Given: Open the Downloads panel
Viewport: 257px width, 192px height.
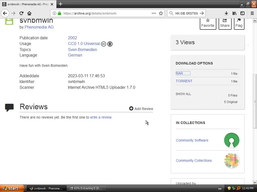Looking at the screenshot, I should click(x=226, y=13).
